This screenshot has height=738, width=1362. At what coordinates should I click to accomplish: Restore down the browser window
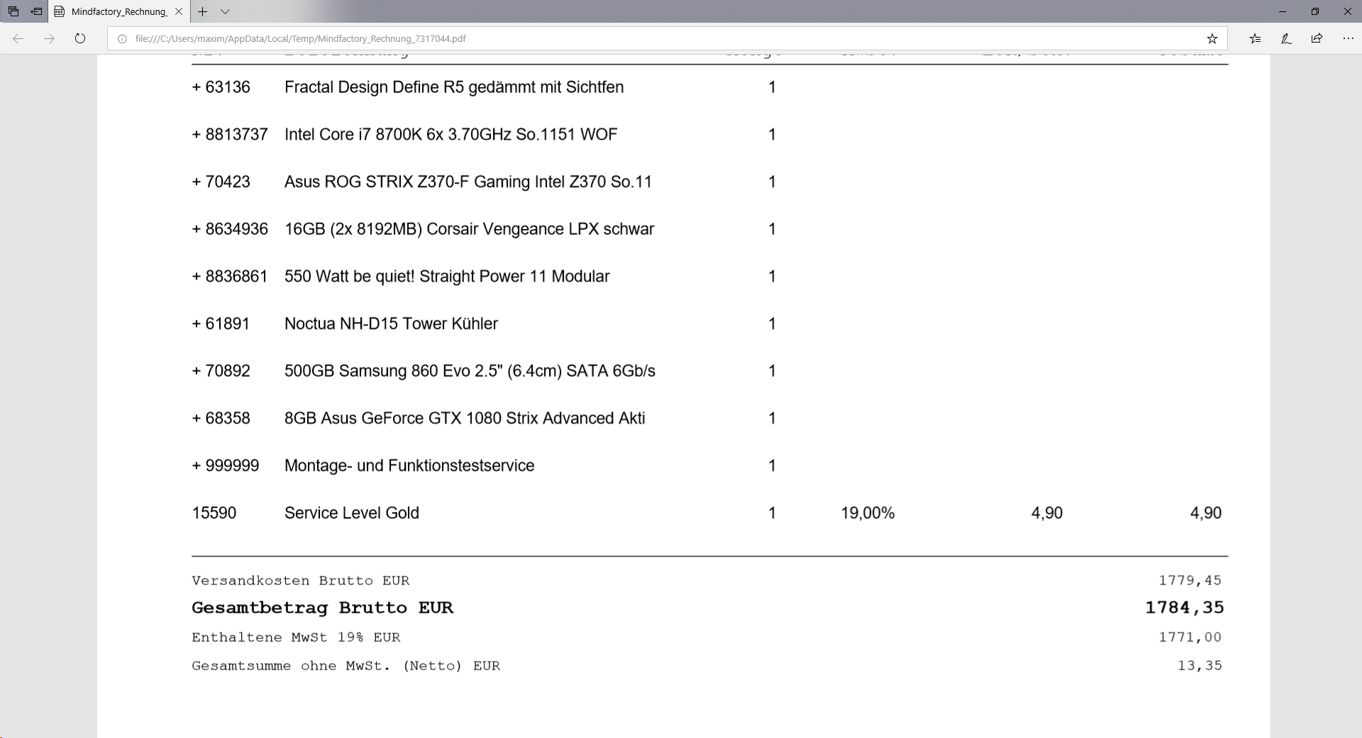(x=1315, y=11)
